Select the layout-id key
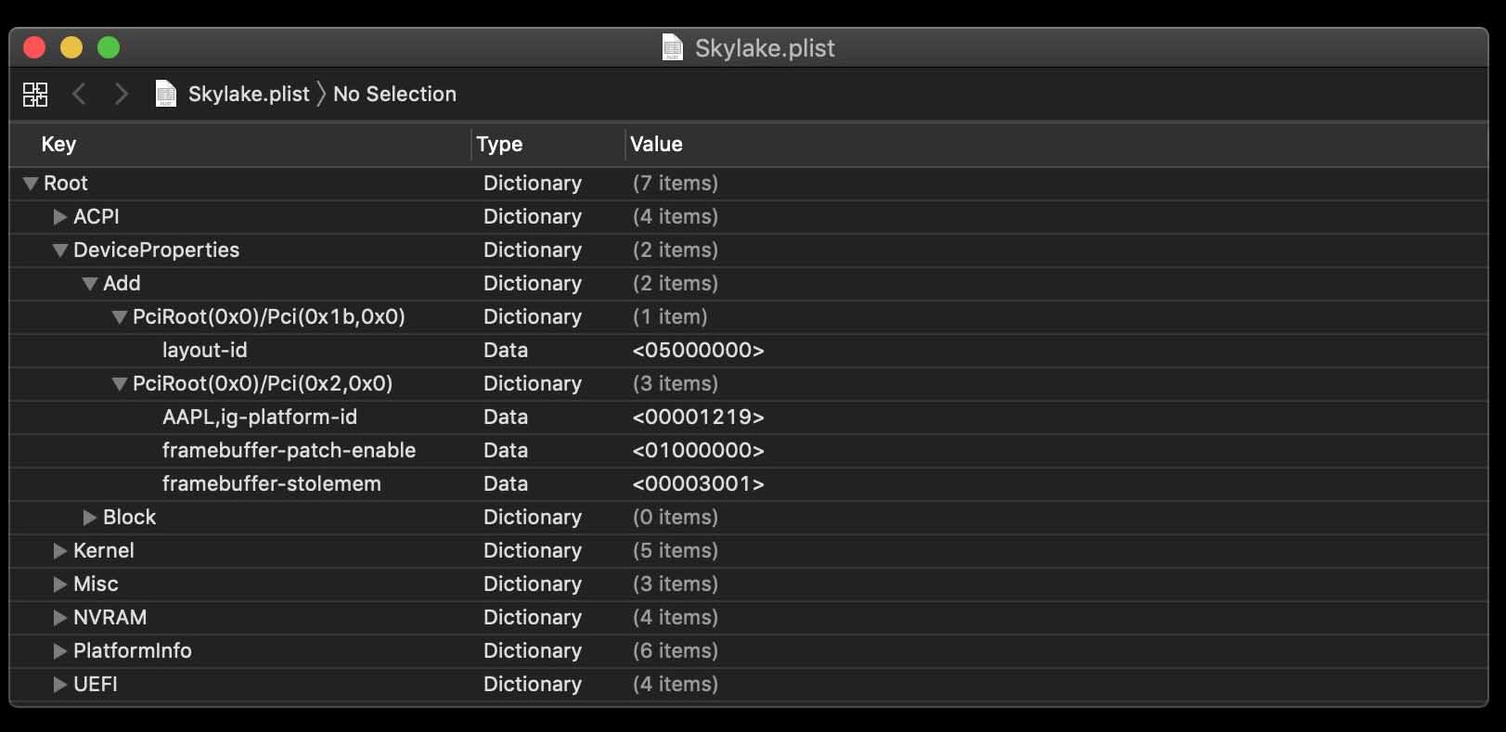 coord(204,350)
